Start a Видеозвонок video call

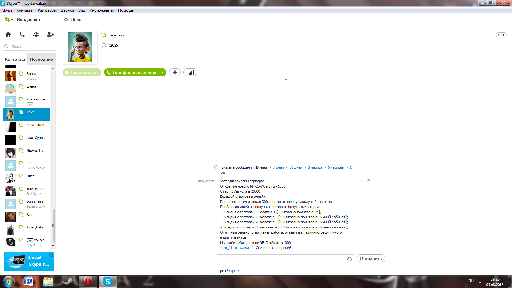[x=82, y=72]
